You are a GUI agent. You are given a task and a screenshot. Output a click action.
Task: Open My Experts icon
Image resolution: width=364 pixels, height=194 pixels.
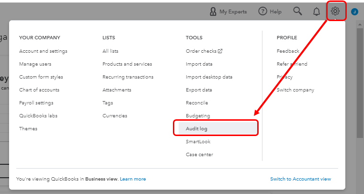pos(213,11)
